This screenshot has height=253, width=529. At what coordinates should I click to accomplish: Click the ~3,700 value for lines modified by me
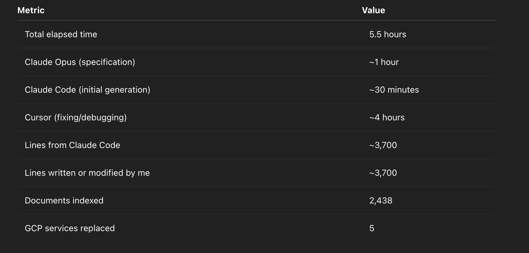pyautogui.click(x=383, y=173)
